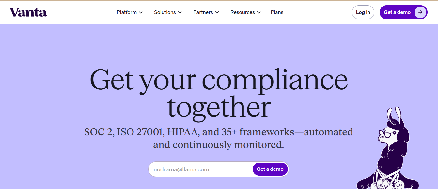Click the header Get a demo button
Viewport: 438px width, 189px height.
(403, 12)
